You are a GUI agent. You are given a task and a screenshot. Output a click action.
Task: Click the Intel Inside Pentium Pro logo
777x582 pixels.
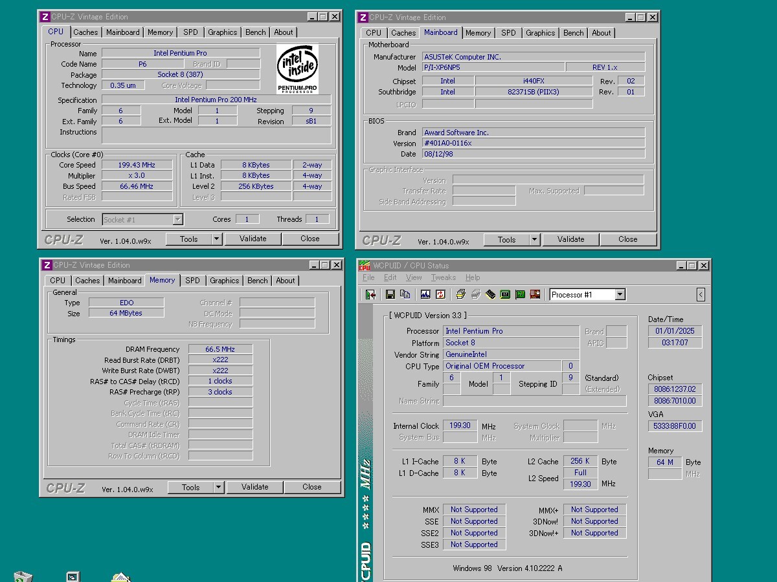click(297, 69)
